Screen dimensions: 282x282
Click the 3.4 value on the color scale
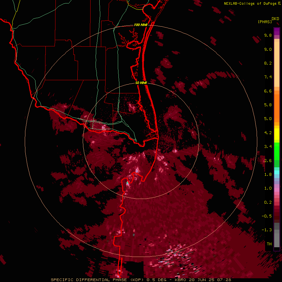268,147
